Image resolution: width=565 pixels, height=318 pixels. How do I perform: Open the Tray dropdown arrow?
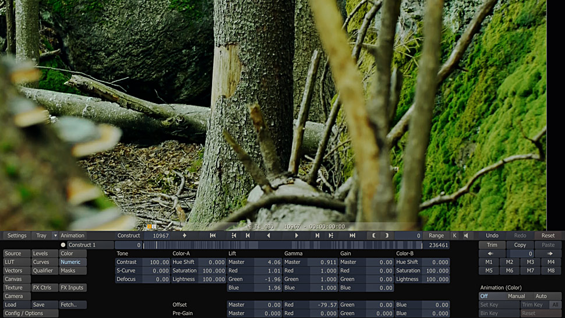coord(55,236)
